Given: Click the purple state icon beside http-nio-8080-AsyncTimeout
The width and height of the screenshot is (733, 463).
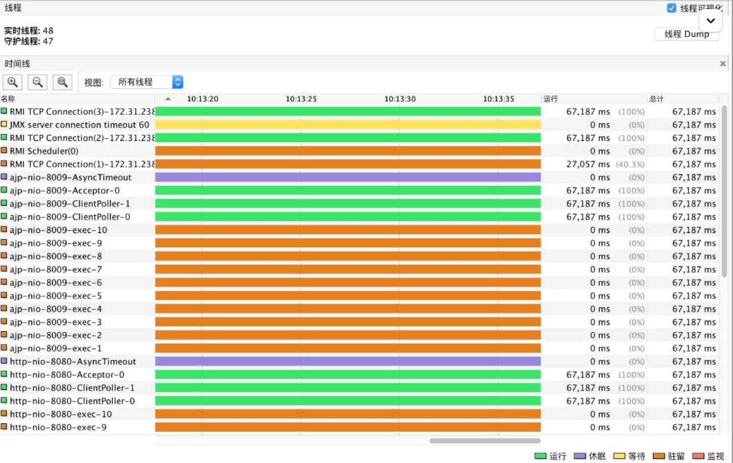Looking at the screenshot, I should tap(4, 361).
